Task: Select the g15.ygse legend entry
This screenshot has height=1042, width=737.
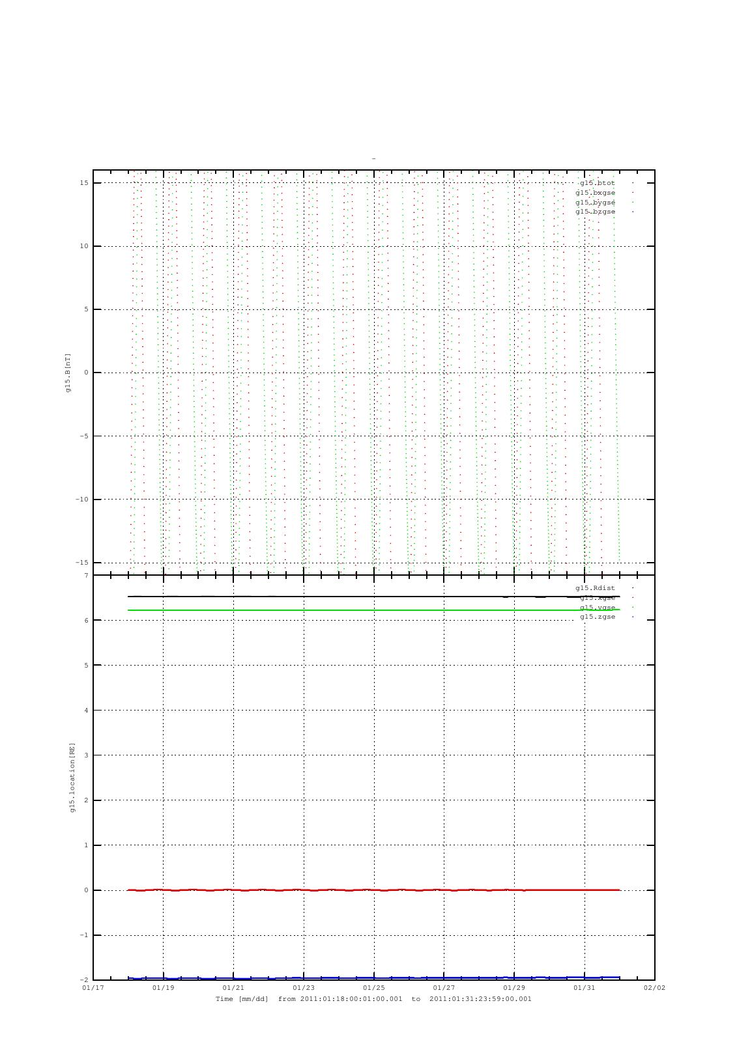Action: point(597,608)
